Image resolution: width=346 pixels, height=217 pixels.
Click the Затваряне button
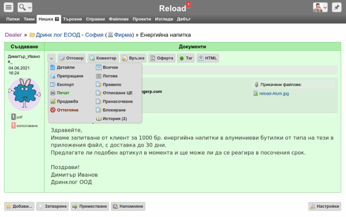[52, 207]
